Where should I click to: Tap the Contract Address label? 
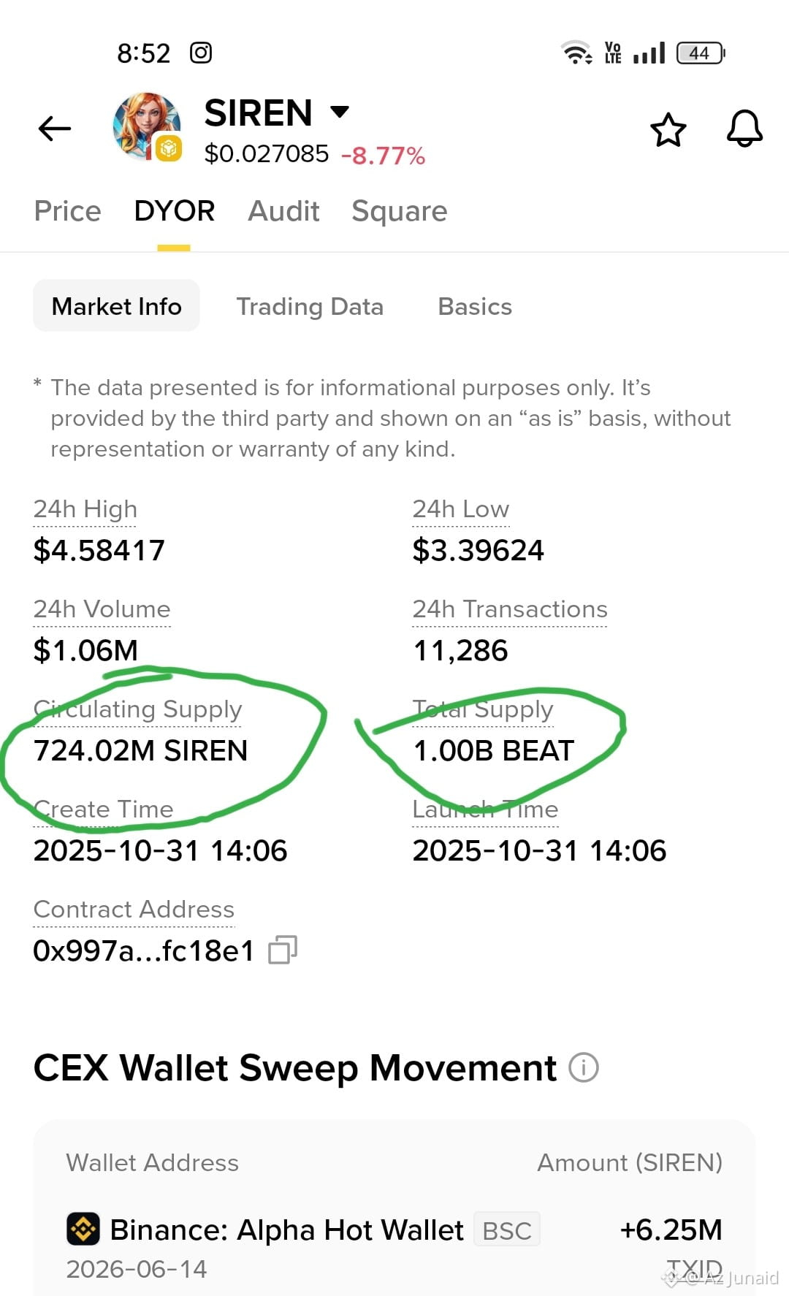[134, 910]
